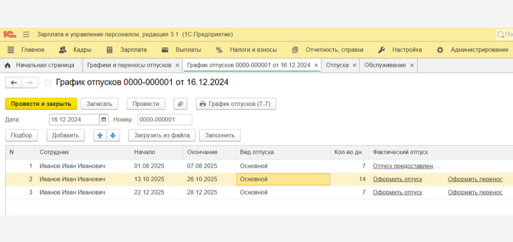
Task: Select the highlighted Основной cell in row 2
Action: pos(283,179)
